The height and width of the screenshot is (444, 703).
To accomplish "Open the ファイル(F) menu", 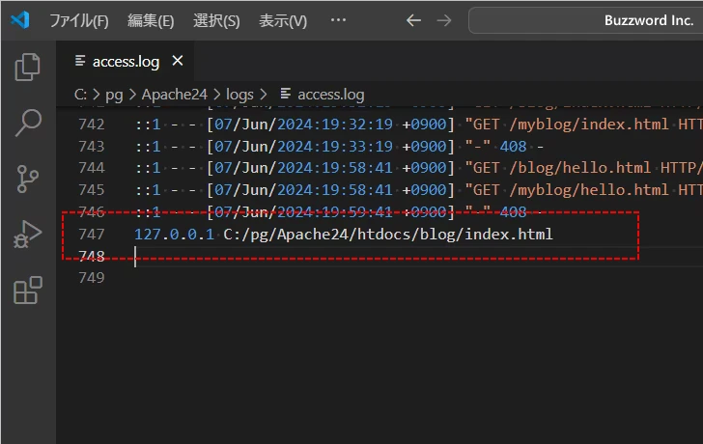I will tap(78, 20).
